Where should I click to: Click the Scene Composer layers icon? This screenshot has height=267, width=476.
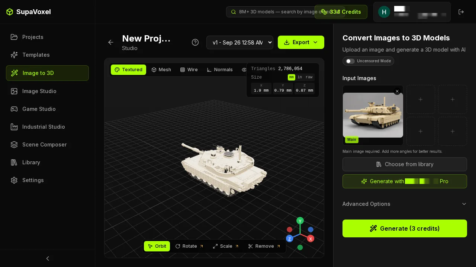pos(14,145)
